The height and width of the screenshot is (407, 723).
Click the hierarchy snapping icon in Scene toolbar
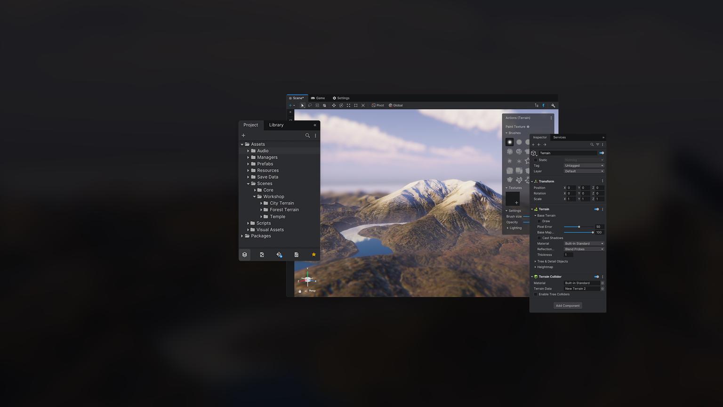(x=537, y=106)
